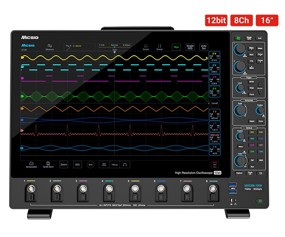
Task: Open the channel 1 box showing 21.9 V
Action: 214,57
